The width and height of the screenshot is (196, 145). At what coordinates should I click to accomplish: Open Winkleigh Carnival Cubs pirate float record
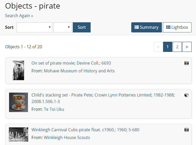coord(85,130)
